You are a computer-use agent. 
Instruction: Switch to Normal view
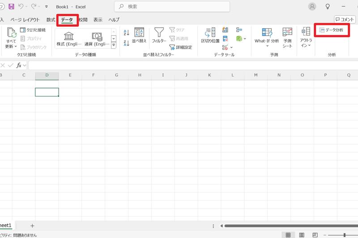tap(288, 235)
